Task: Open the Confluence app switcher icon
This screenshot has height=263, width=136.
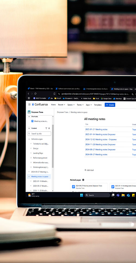Action: pyautogui.click(x=29, y=104)
